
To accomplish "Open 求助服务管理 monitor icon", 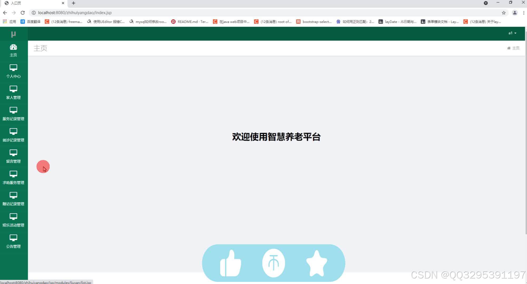I will coord(13,174).
